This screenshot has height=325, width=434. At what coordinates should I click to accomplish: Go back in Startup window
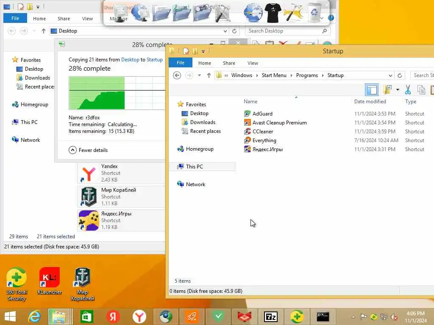click(177, 75)
